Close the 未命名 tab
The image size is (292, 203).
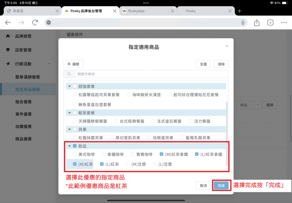tap(57, 11)
